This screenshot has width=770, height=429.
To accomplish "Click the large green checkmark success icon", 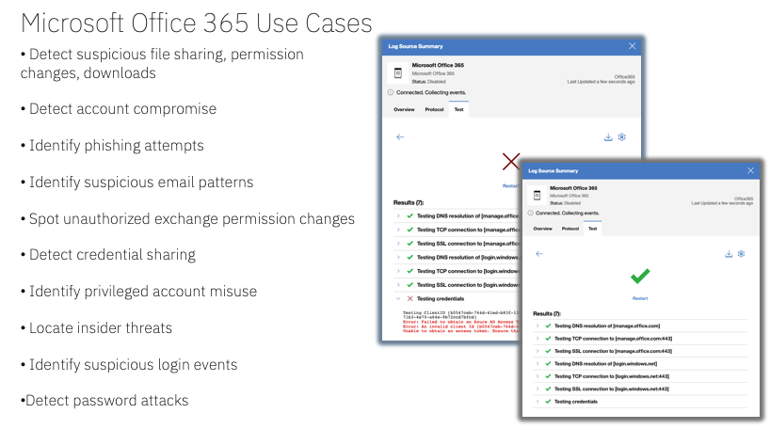I will [x=640, y=277].
